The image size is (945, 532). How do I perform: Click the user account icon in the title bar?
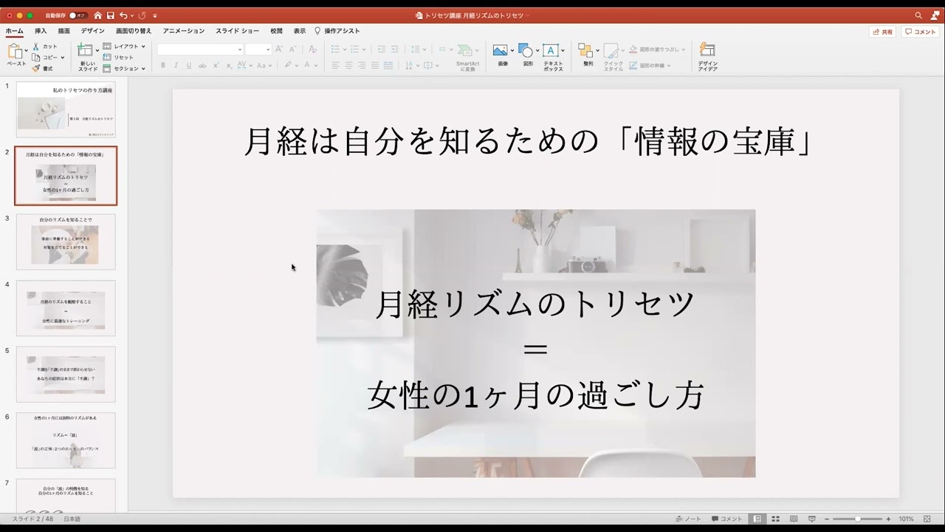point(933,16)
